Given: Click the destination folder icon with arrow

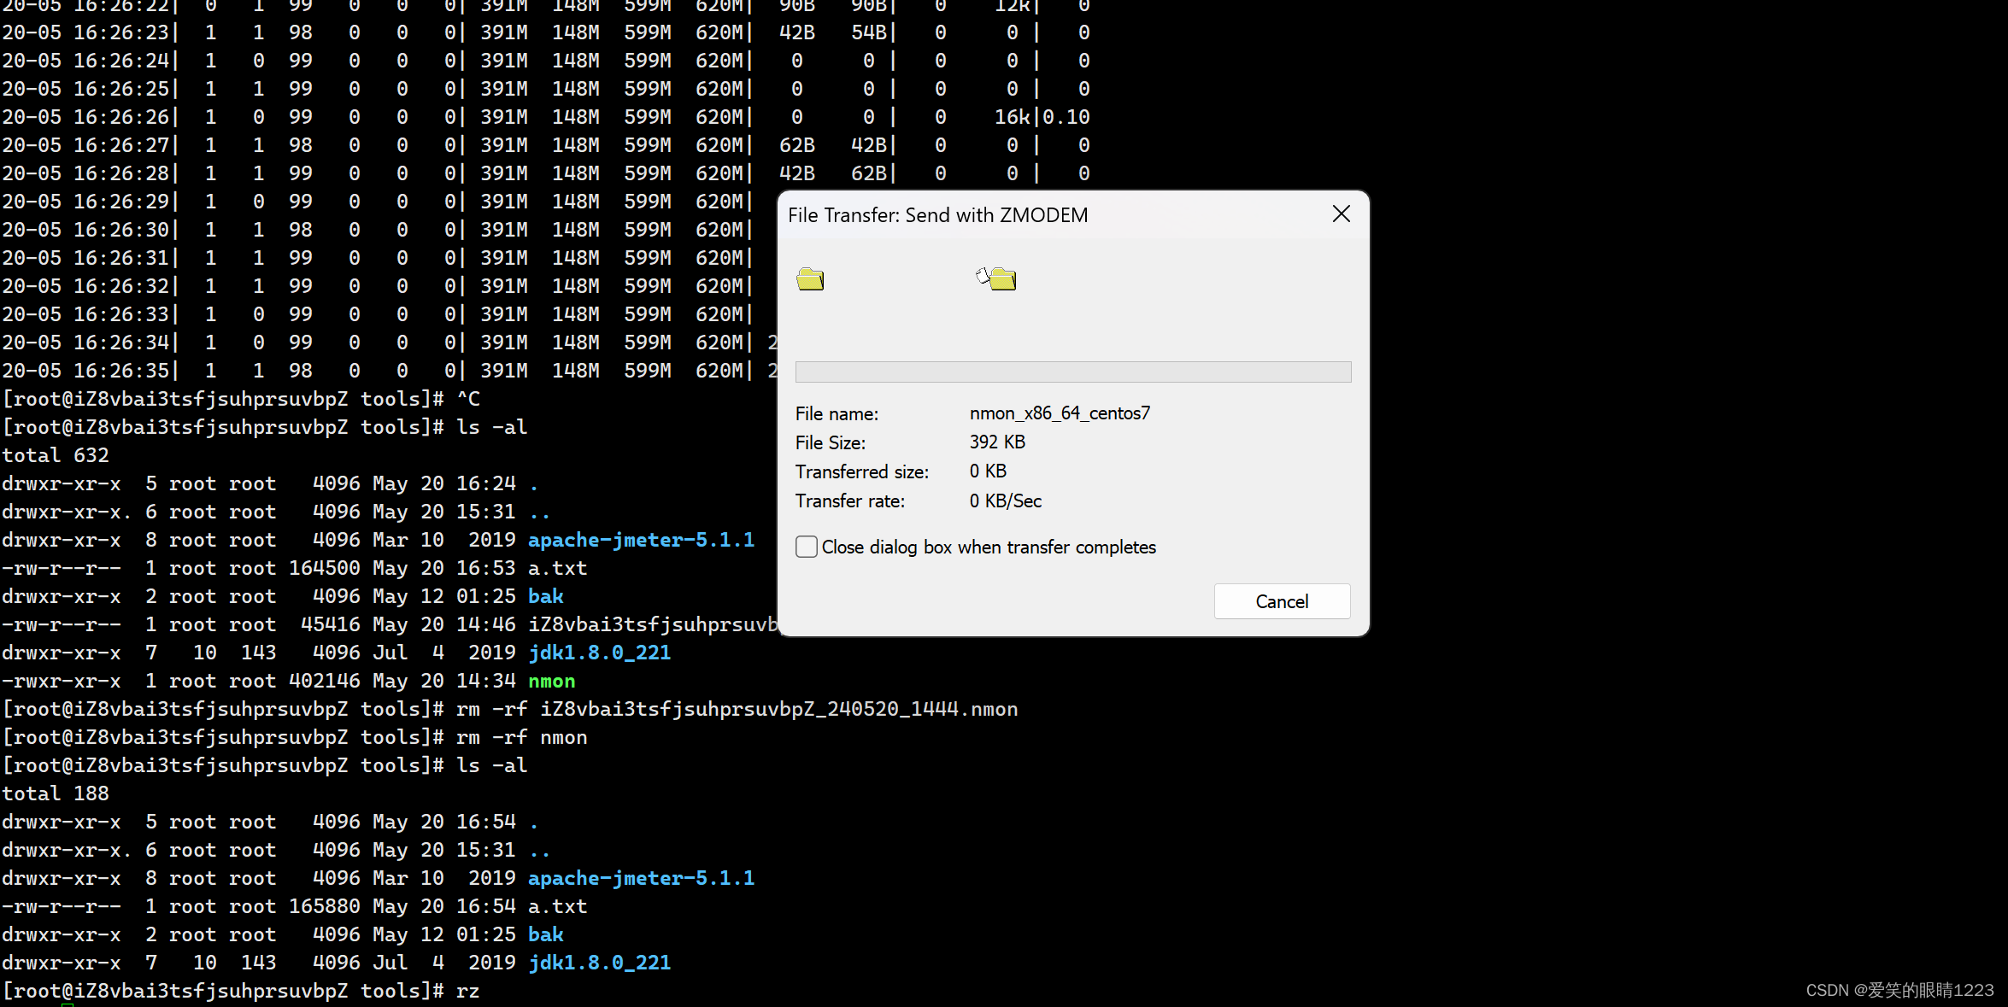Looking at the screenshot, I should (x=997, y=278).
